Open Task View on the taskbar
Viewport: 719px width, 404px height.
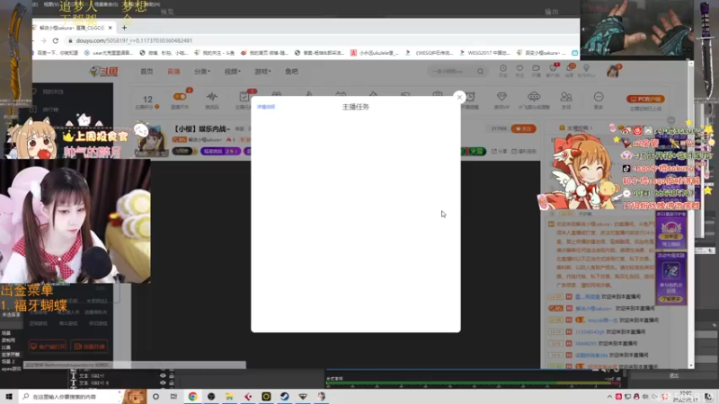173,397
